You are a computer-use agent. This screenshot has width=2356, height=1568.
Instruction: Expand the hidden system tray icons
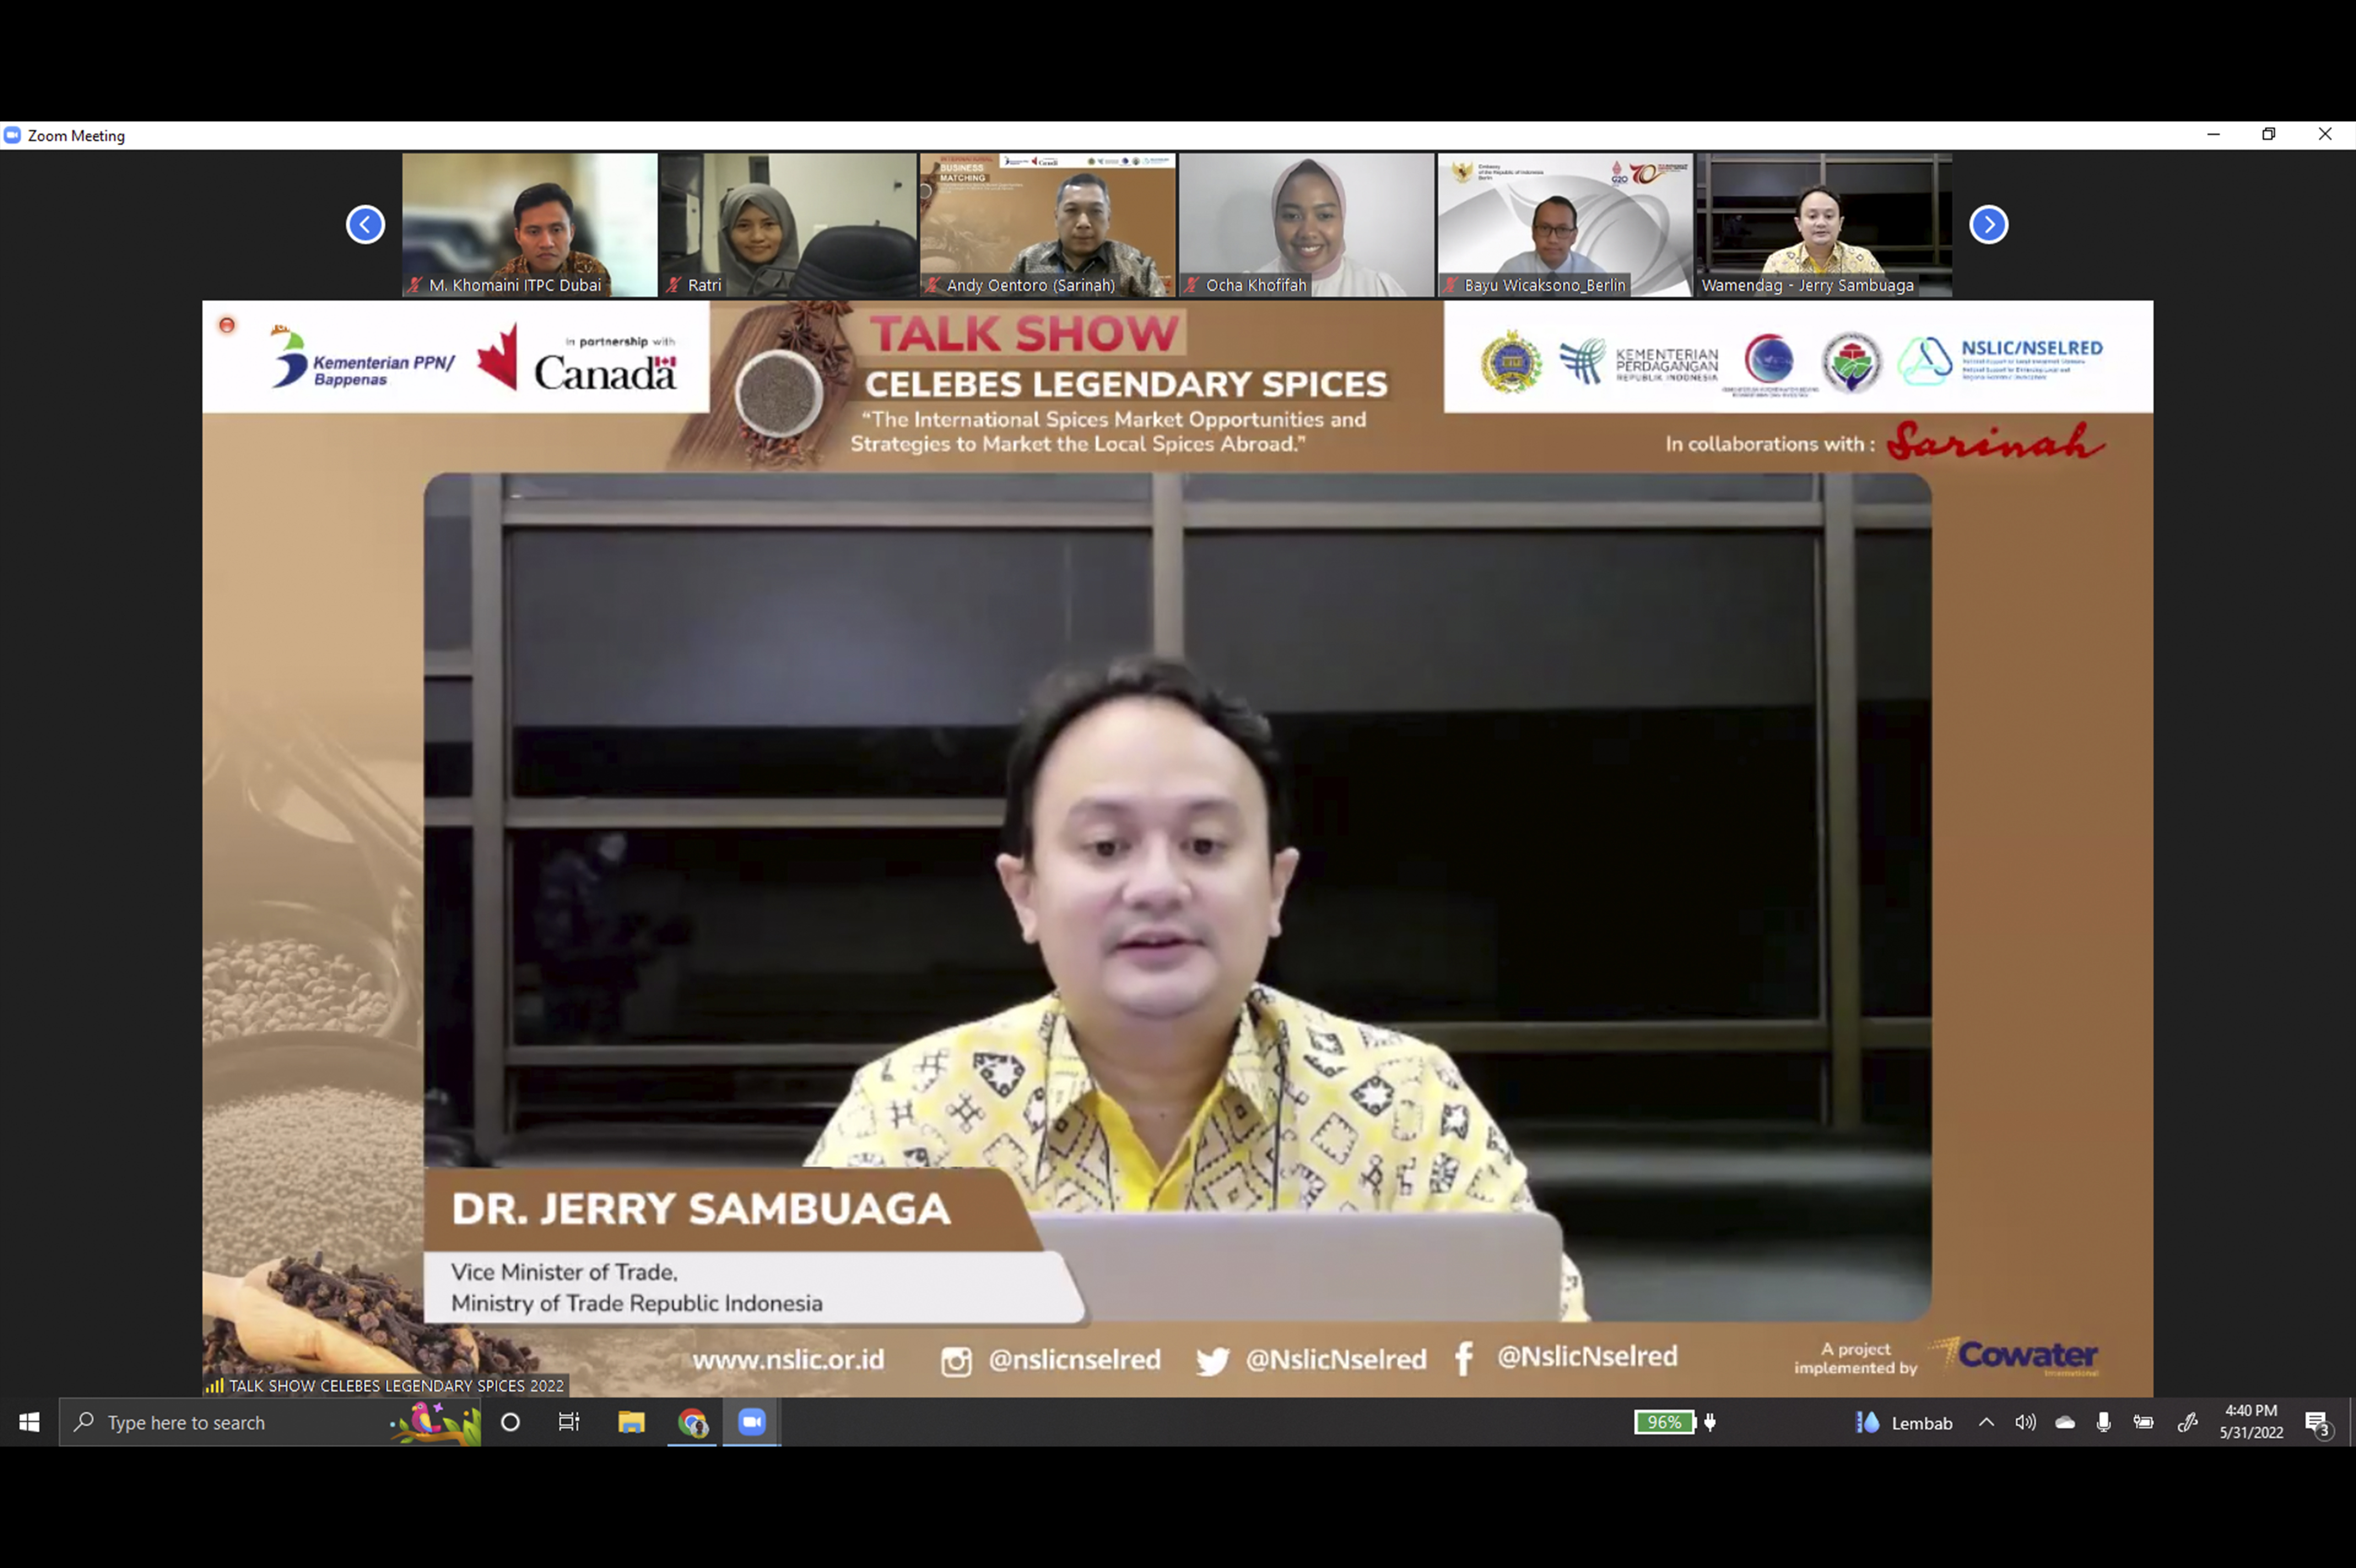point(1986,1422)
